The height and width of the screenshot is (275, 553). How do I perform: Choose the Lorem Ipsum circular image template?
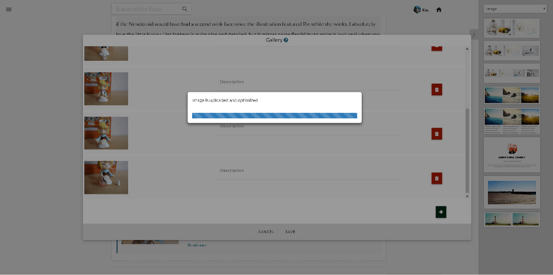point(512,155)
